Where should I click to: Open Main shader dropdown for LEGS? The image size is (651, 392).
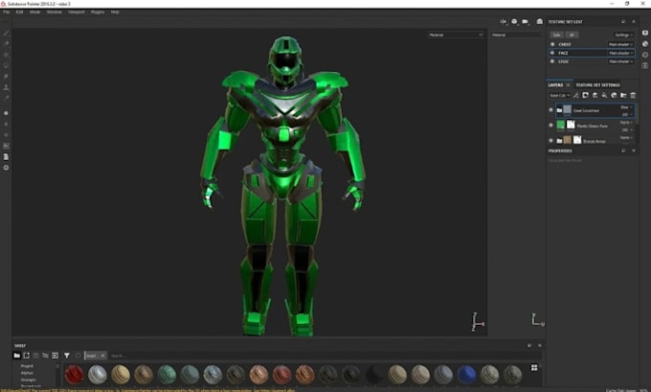[620, 61]
